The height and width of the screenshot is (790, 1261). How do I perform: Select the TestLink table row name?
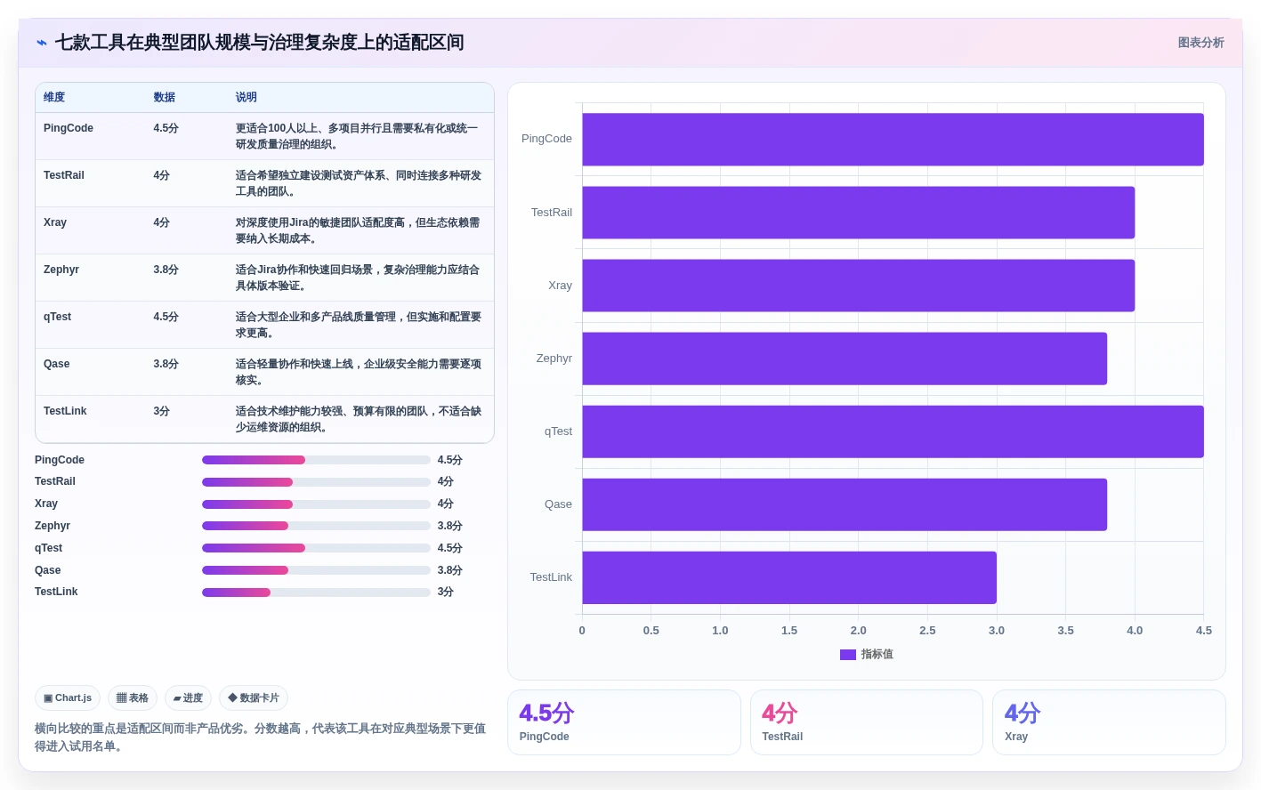pos(65,411)
